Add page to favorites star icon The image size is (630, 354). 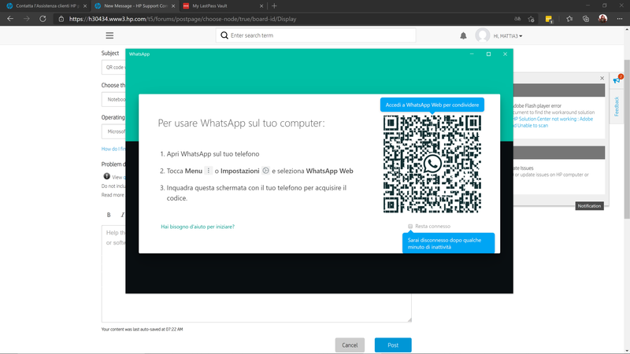531,19
